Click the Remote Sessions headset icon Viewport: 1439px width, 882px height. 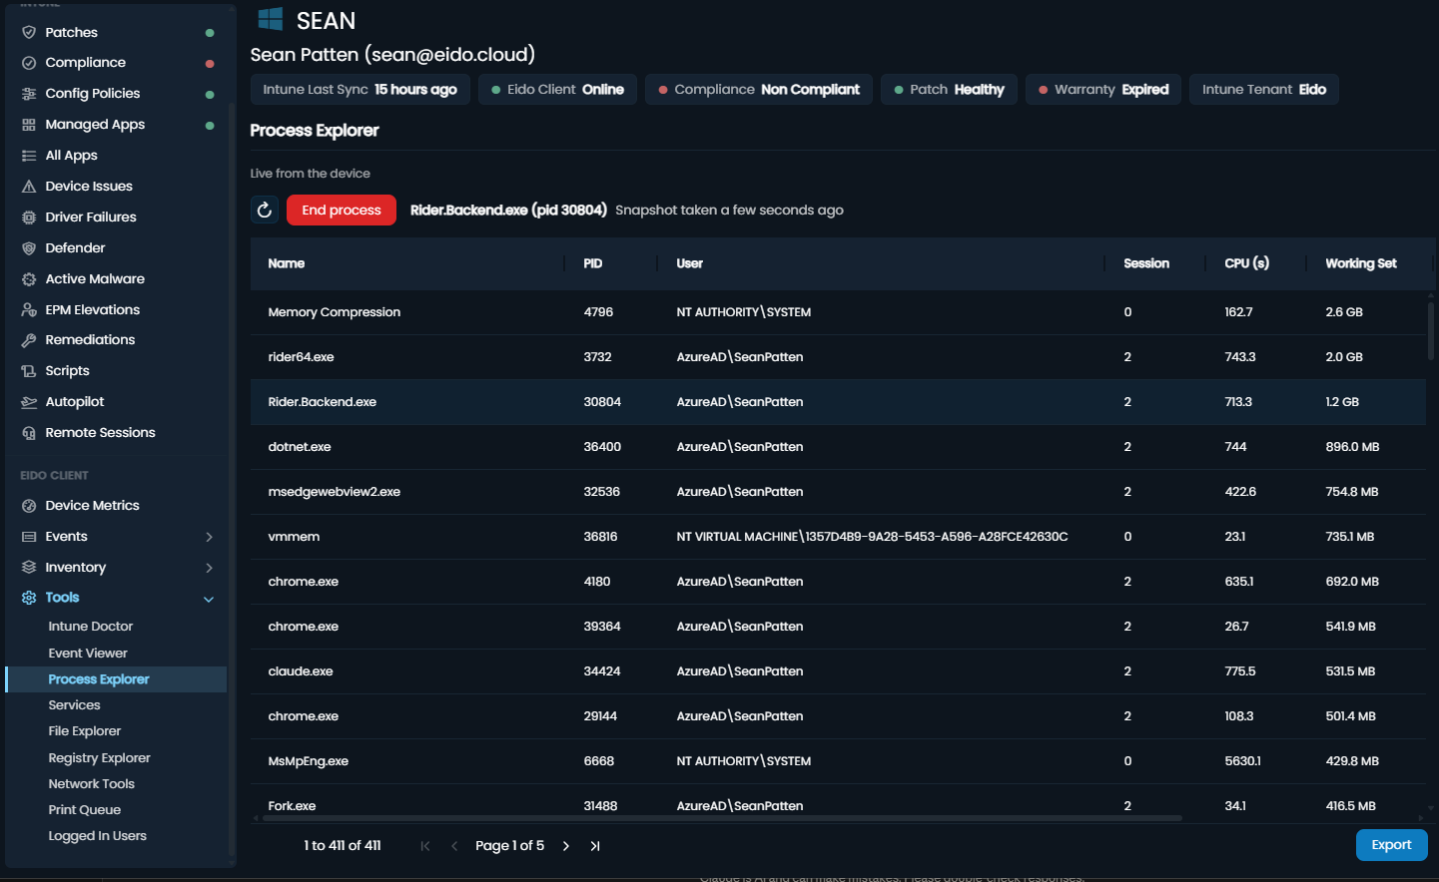point(29,433)
